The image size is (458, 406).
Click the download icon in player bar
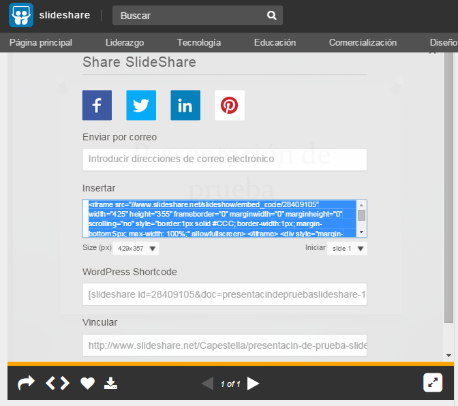click(110, 384)
